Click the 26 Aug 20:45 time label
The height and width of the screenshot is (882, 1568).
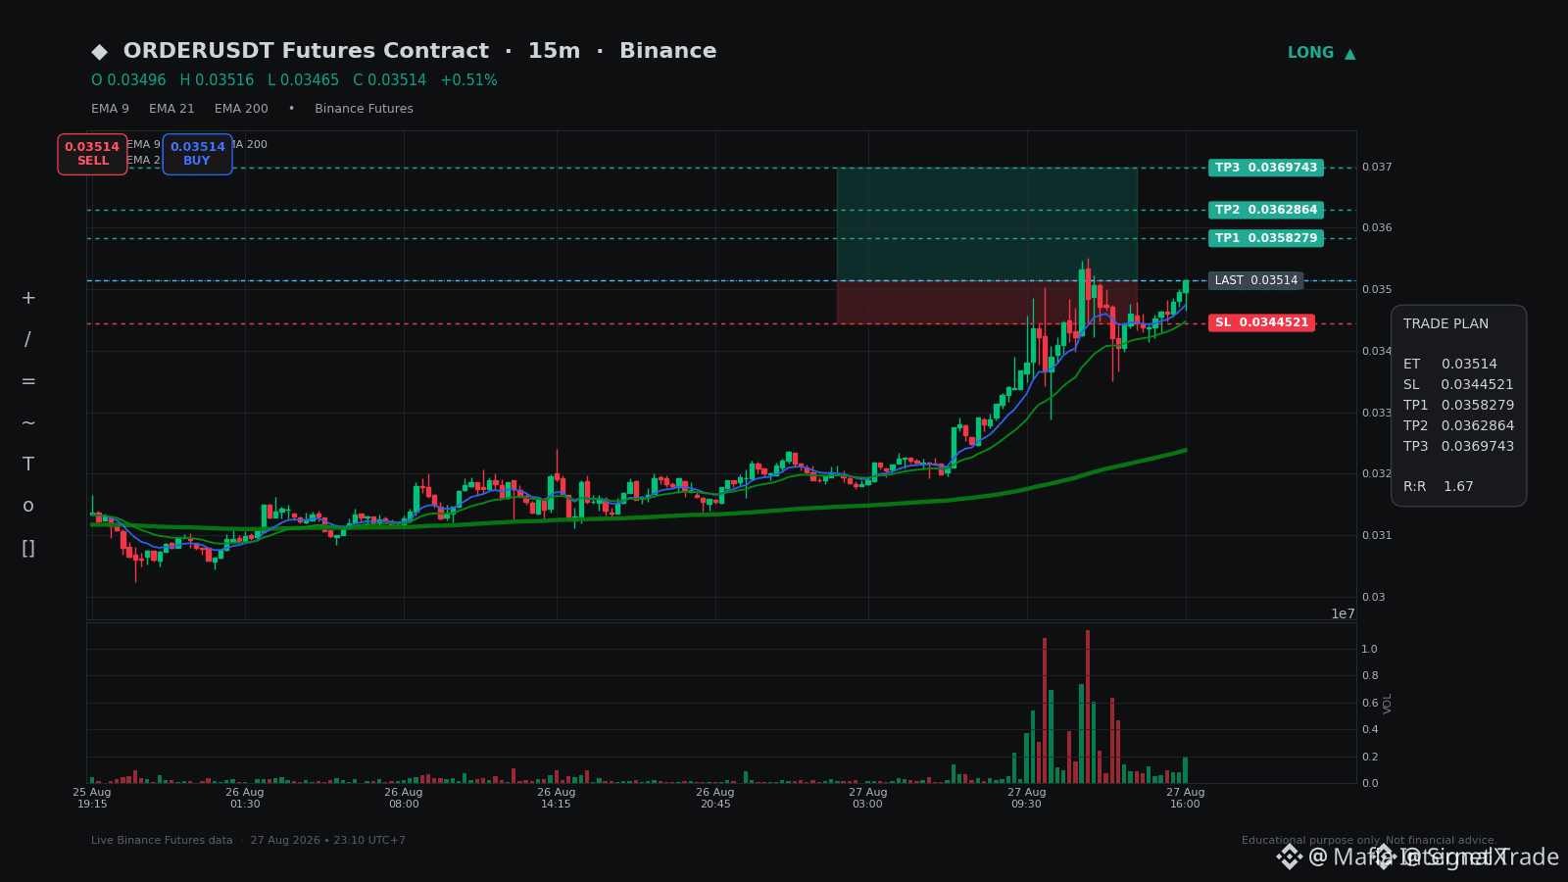715,799
